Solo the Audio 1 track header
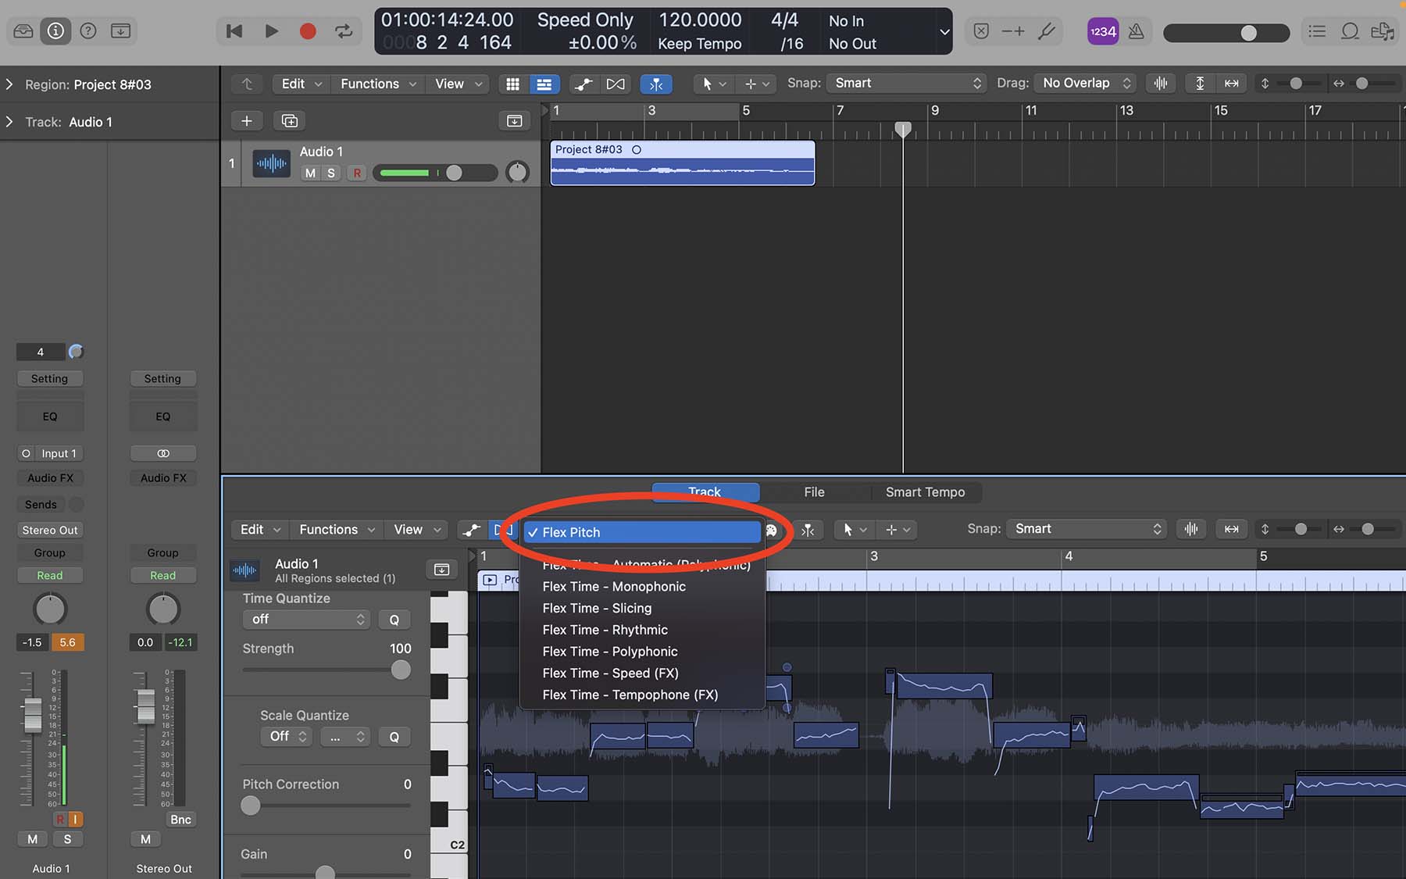Screen dimensions: 1406x879 coord(331,173)
